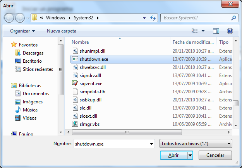Screen dimensions: 242x168
Task: Expand the arrow after System32 in path
Action: click(98, 18)
